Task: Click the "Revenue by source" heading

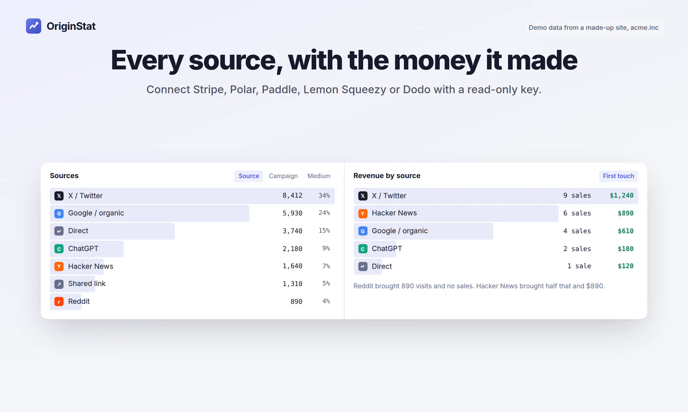Action: coord(387,176)
